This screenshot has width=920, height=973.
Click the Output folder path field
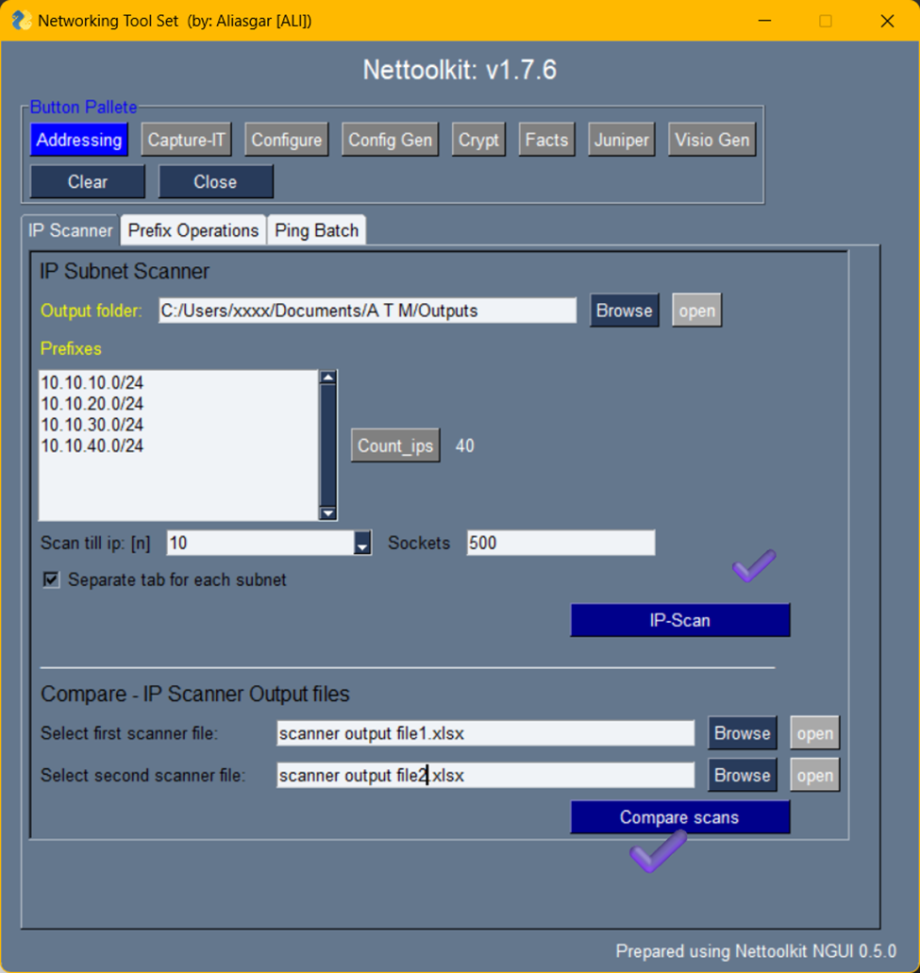(x=367, y=310)
